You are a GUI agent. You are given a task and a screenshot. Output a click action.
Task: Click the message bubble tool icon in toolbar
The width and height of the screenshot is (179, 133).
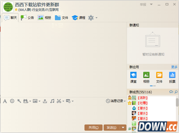coord(68,101)
